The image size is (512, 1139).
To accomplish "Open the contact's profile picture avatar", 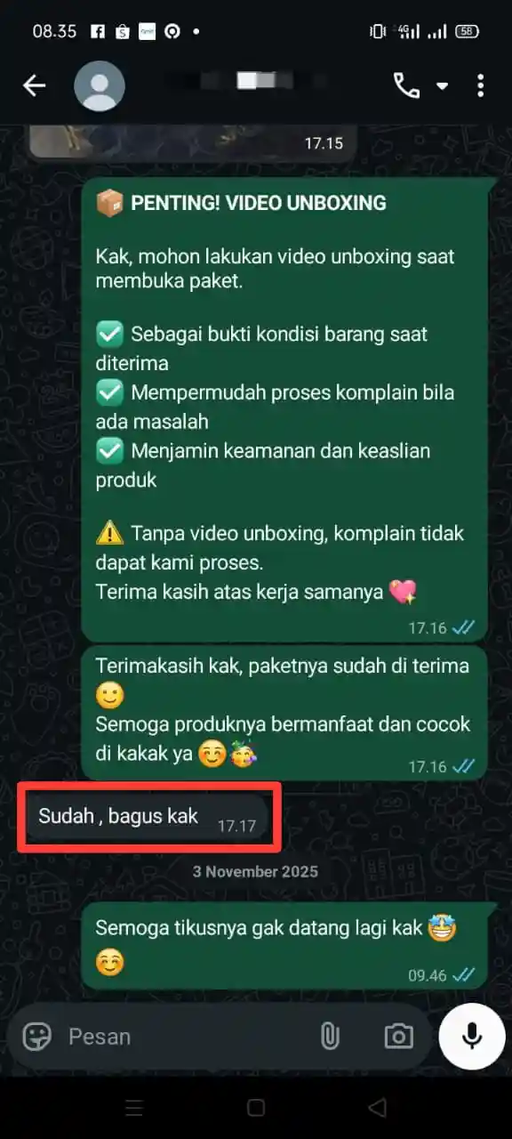I will tap(100, 85).
